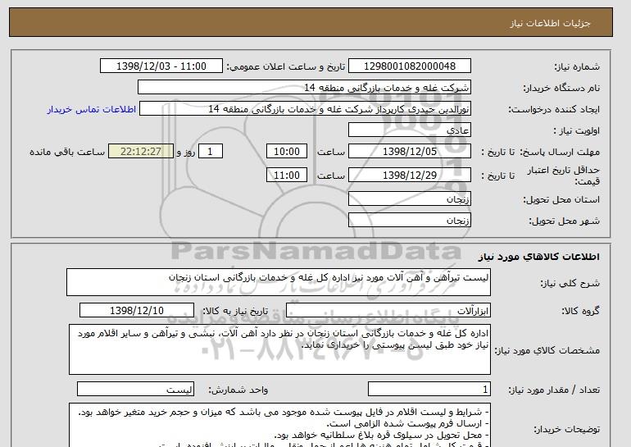Click the اطلاعات کالاهای مورد نیاز section heading

[539, 257]
